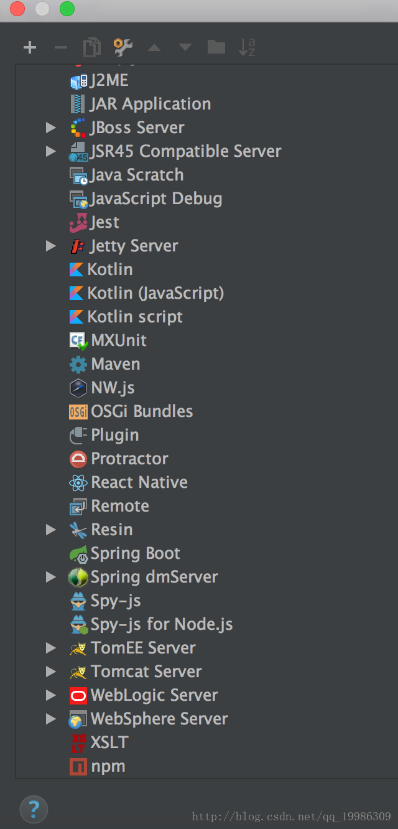Select the J2ME configuration type
The width and height of the screenshot is (398, 829).
pos(109,80)
